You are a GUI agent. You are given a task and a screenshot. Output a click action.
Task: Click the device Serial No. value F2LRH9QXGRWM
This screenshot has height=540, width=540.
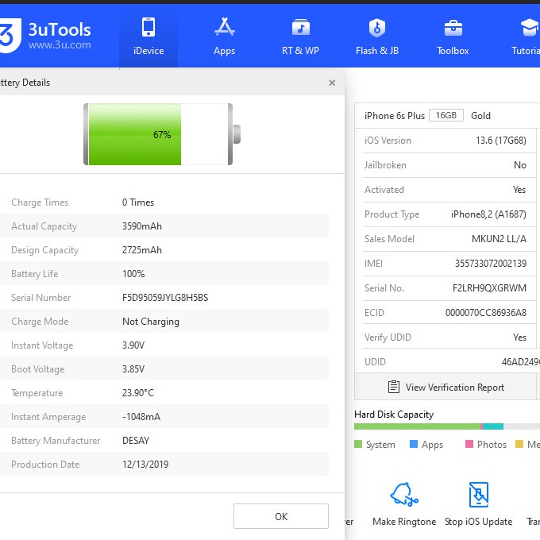[489, 288]
